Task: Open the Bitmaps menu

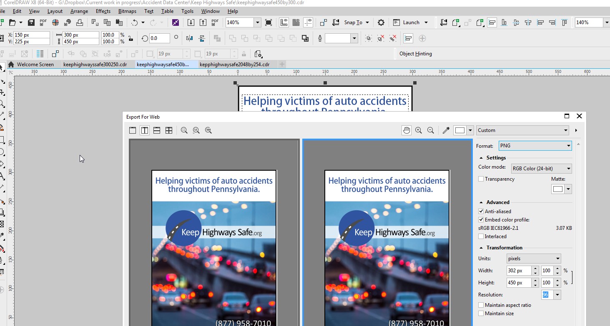Action: tap(127, 11)
